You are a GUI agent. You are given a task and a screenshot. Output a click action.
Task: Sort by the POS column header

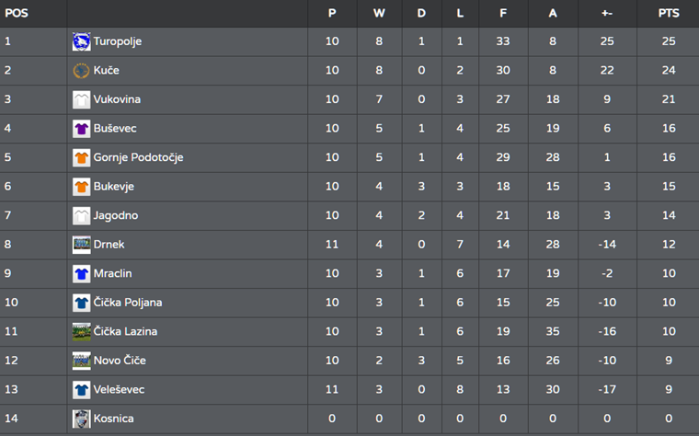click(x=17, y=14)
